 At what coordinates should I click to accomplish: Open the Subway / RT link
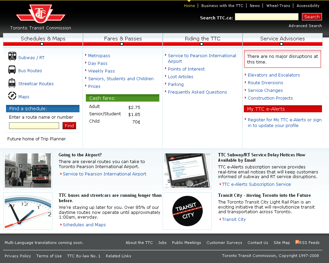pyautogui.click(x=31, y=57)
